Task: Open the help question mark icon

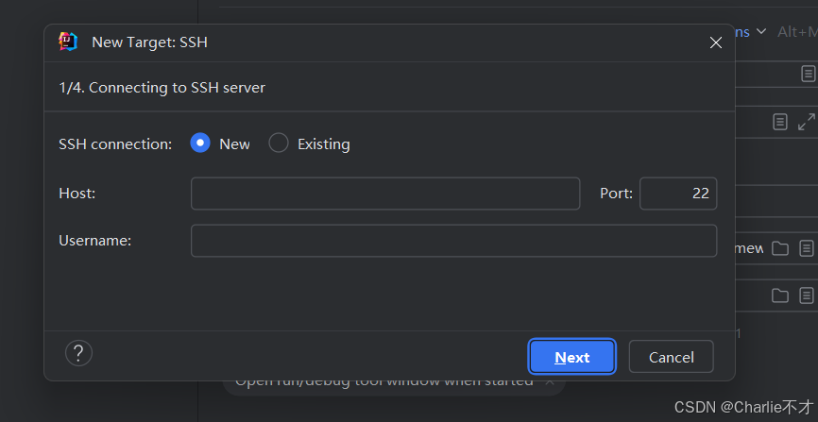Action: (78, 353)
